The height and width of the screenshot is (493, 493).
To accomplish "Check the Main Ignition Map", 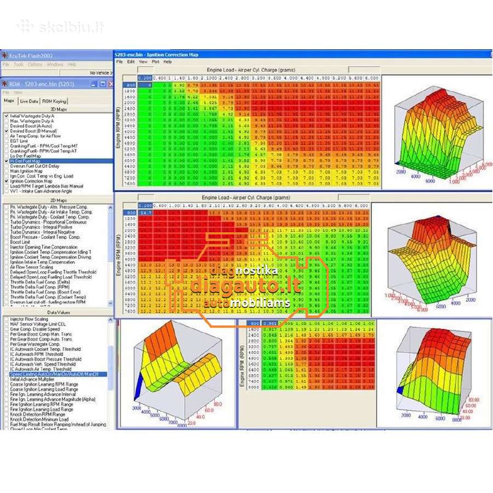I will tap(7, 171).
